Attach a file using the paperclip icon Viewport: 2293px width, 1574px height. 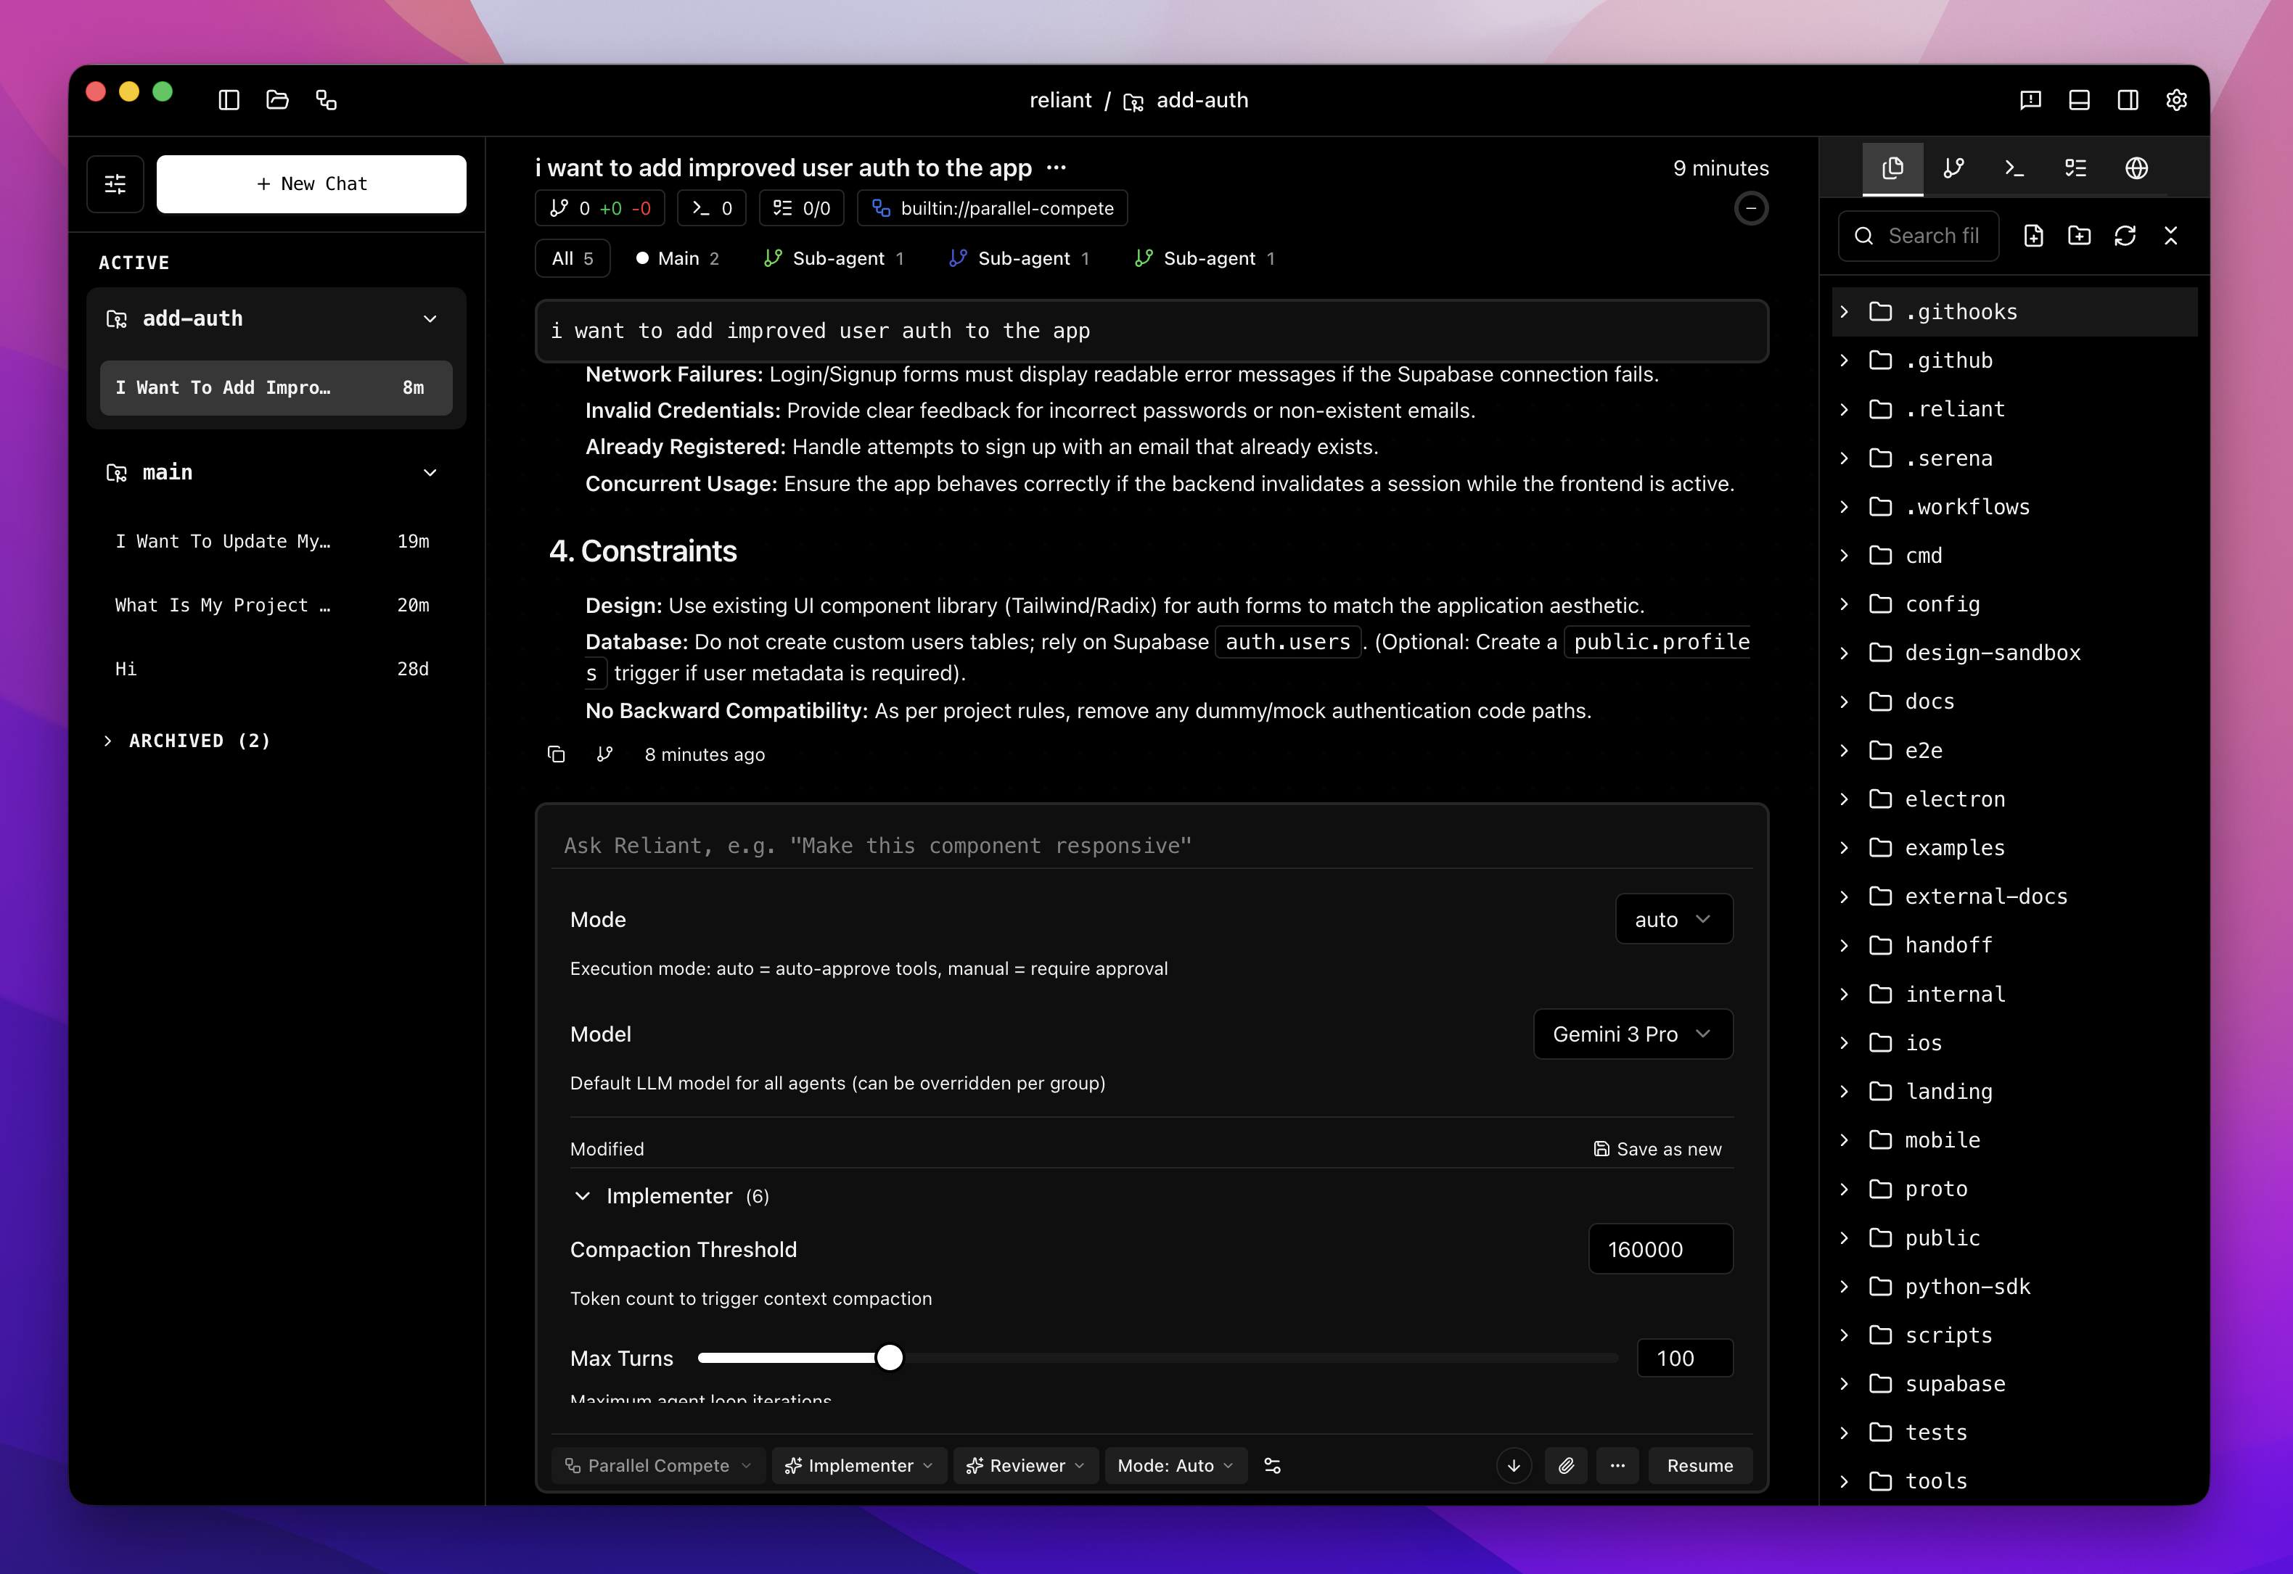click(x=1566, y=1465)
